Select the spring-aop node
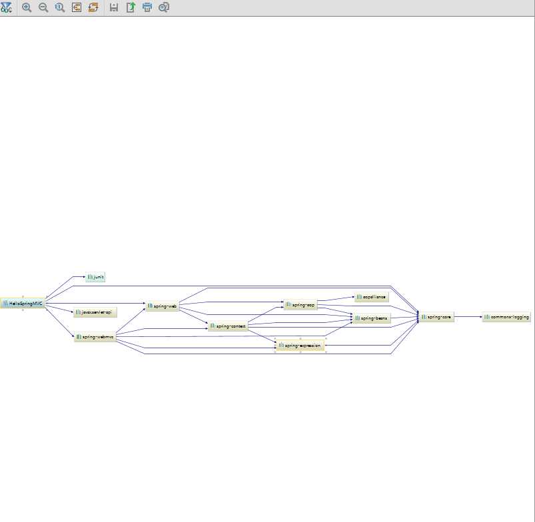 (300, 305)
